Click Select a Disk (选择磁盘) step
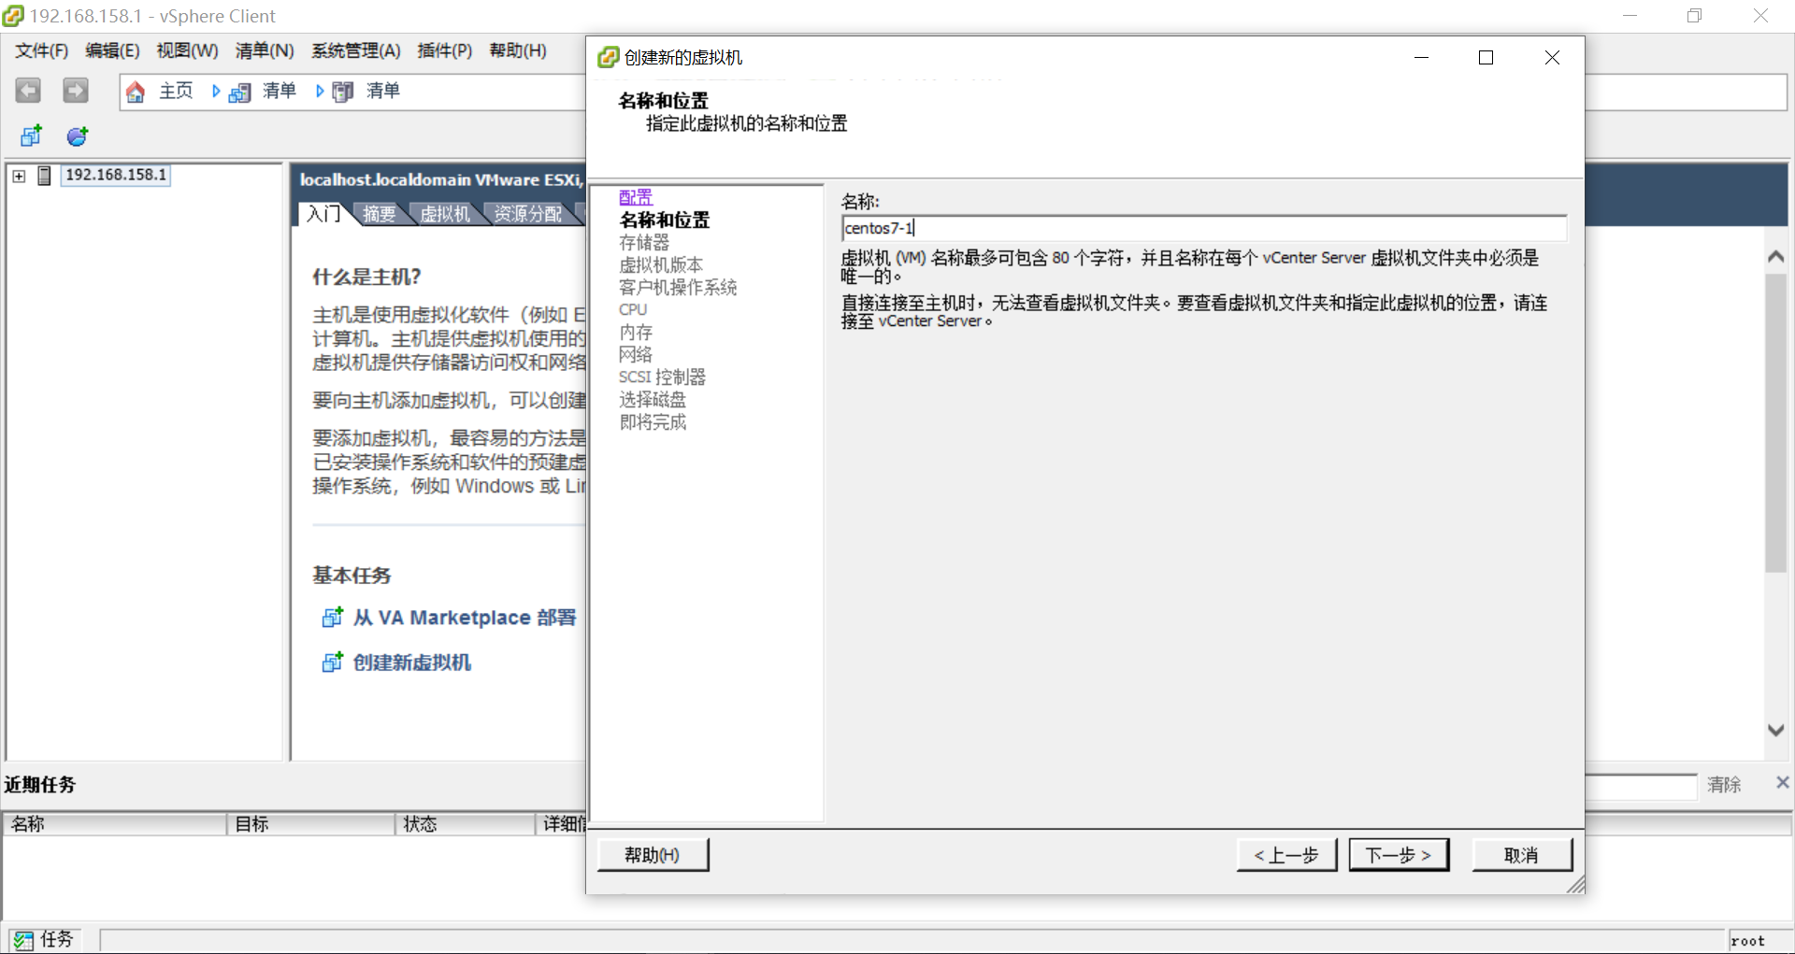 [653, 399]
